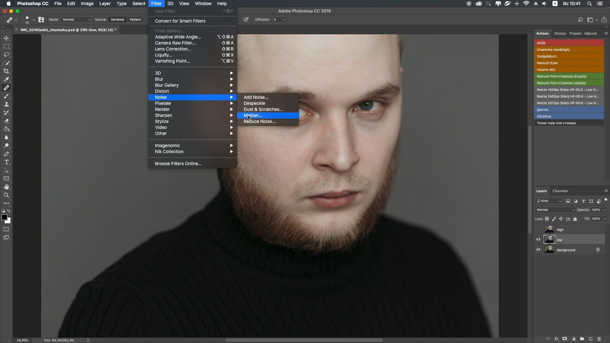Click the create new layer icon

coord(591,339)
